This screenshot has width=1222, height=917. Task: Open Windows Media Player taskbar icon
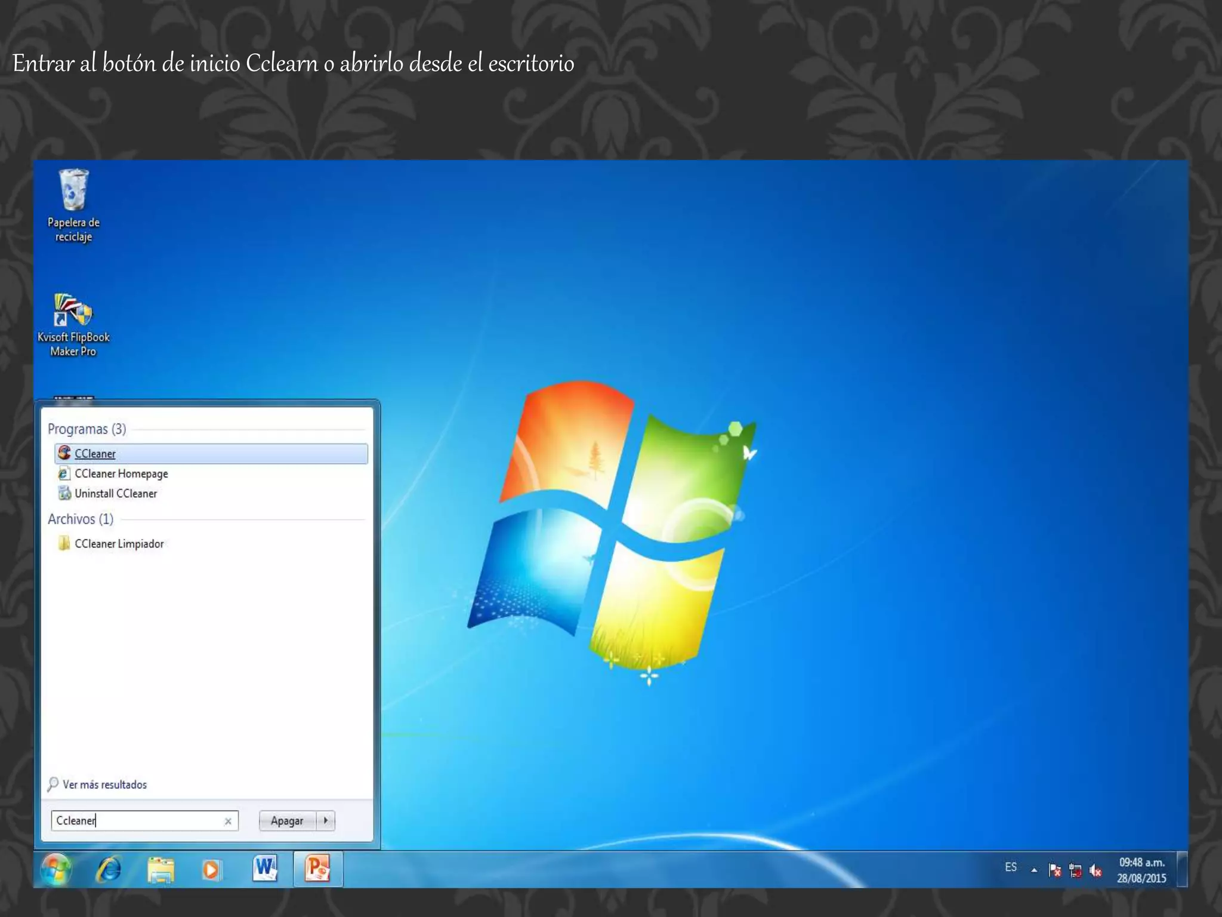coord(211,870)
